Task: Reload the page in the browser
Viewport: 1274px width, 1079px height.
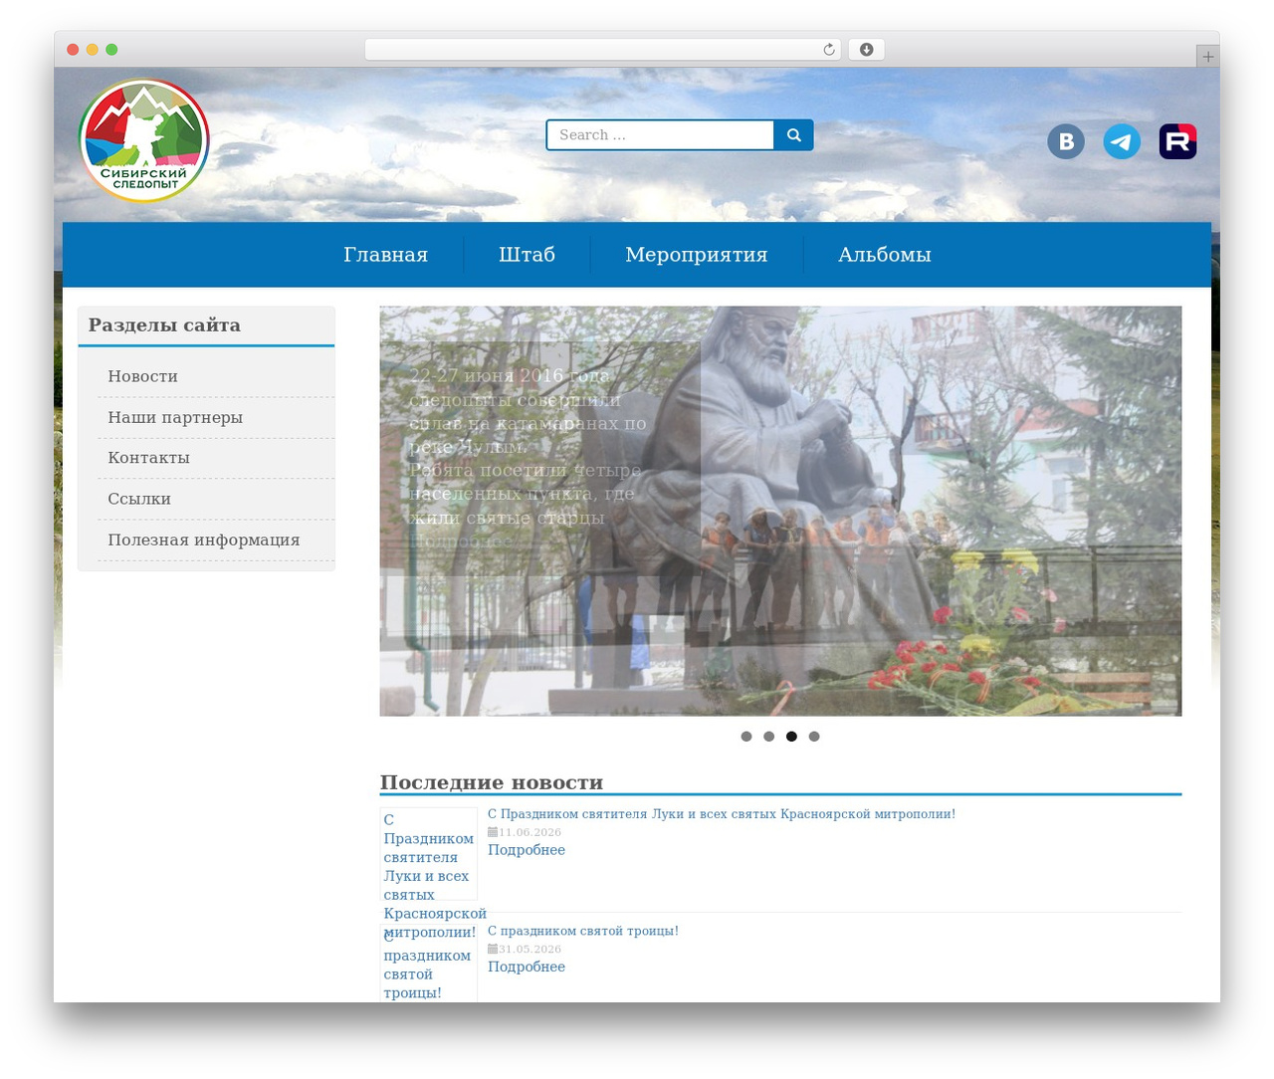Action: click(829, 50)
